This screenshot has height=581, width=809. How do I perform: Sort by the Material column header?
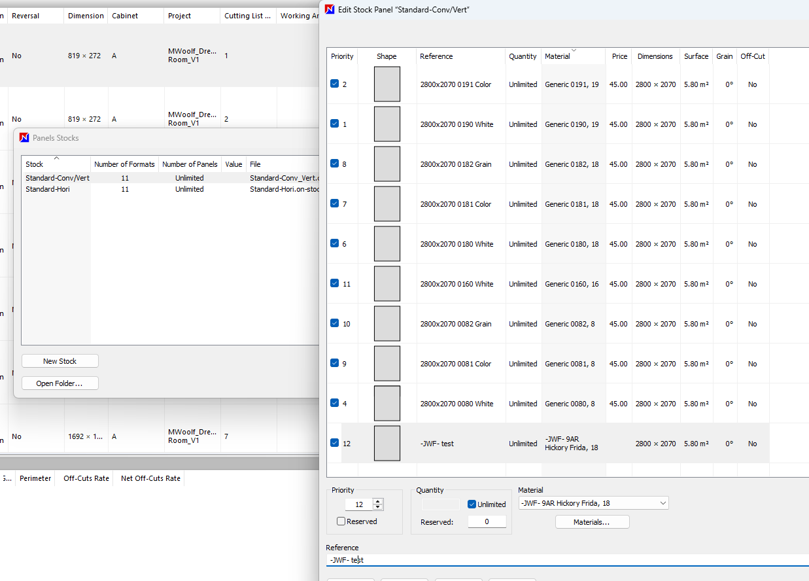coord(557,56)
